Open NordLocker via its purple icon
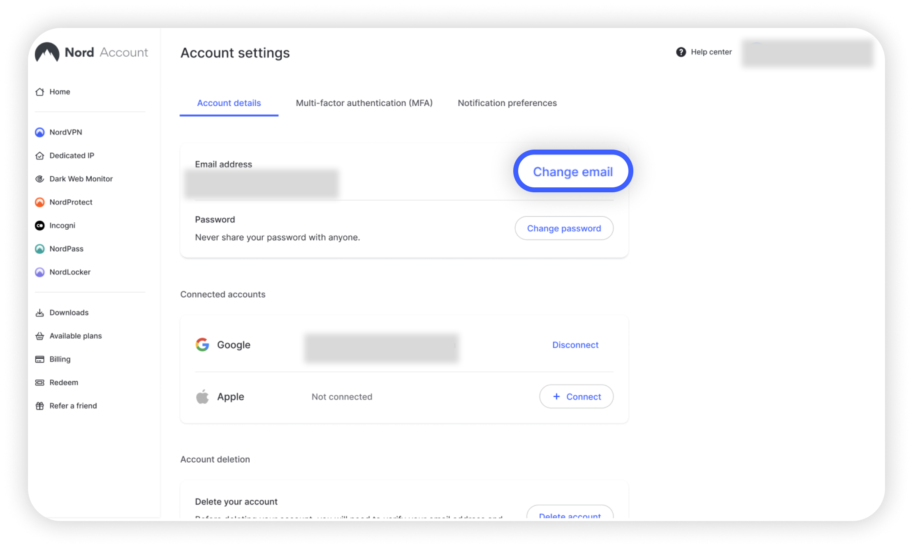The image size is (913, 549). point(40,272)
